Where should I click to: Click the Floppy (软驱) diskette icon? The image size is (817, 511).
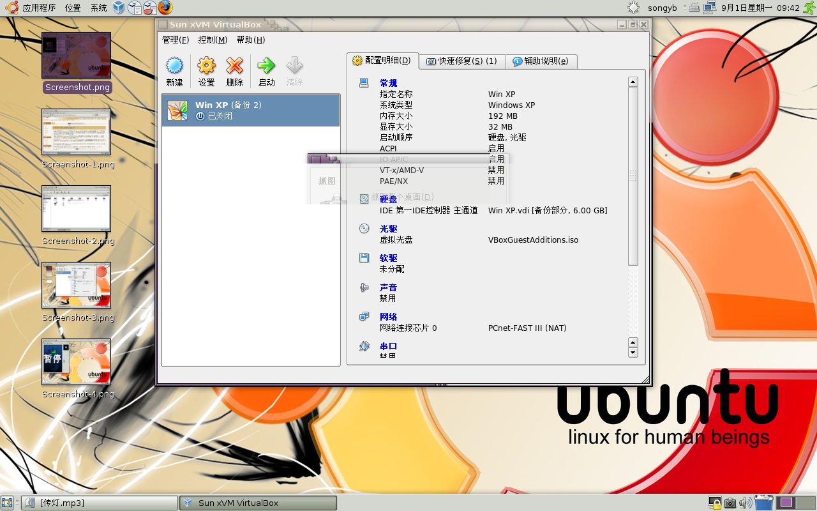click(x=364, y=258)
